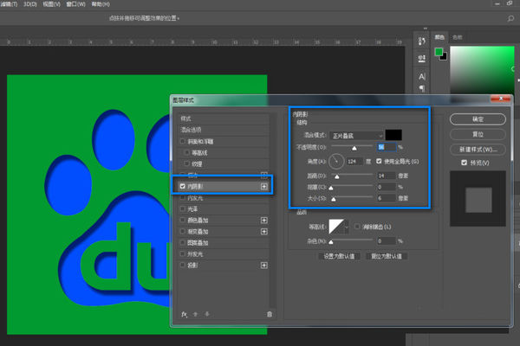Click the move effect up arrow
This screenshot has height=346, width=520.
tap(195, 314)
